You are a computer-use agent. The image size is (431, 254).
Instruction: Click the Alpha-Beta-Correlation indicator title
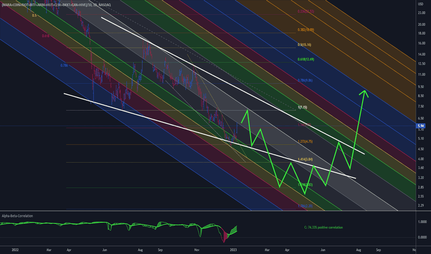17,216
